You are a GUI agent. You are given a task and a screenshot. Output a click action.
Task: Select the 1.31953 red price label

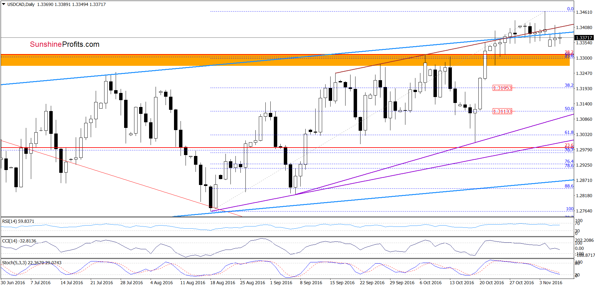502,88
